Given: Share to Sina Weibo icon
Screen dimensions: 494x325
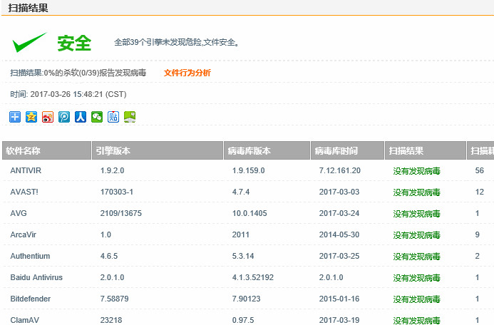Looking at the screenshot, I should pos(48,117).
